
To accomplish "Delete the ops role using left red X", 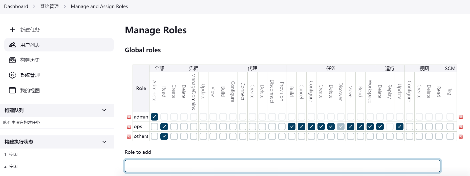I will click(129, 127).
